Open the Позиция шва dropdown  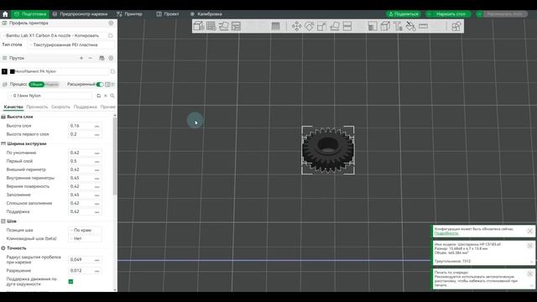[x=85, y=230]
